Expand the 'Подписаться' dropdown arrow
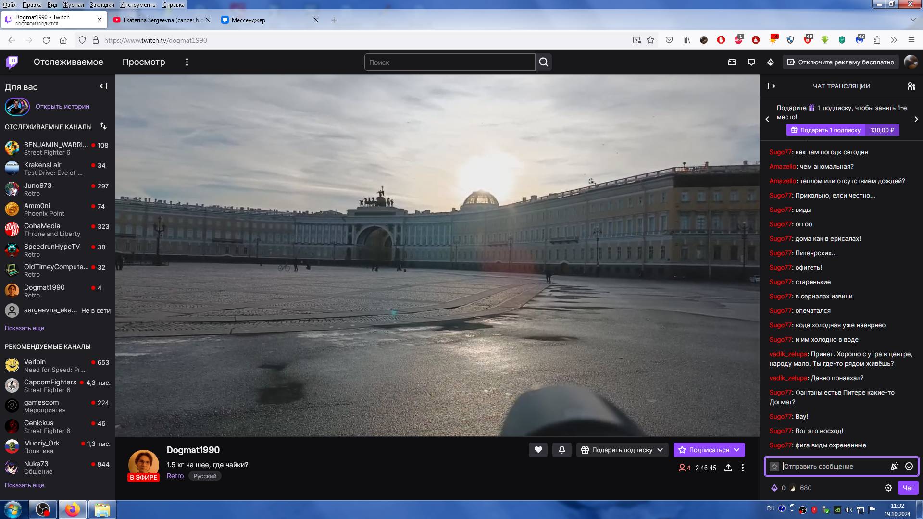 [x=736, y=450]
